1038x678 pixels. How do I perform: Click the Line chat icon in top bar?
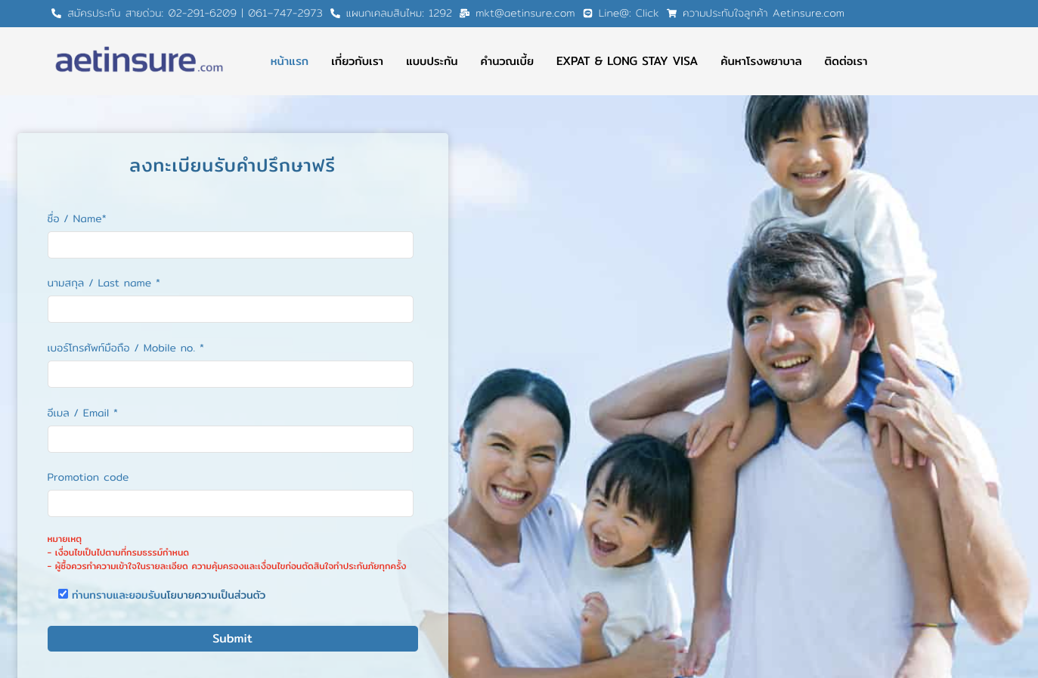(x=587, y=14)
